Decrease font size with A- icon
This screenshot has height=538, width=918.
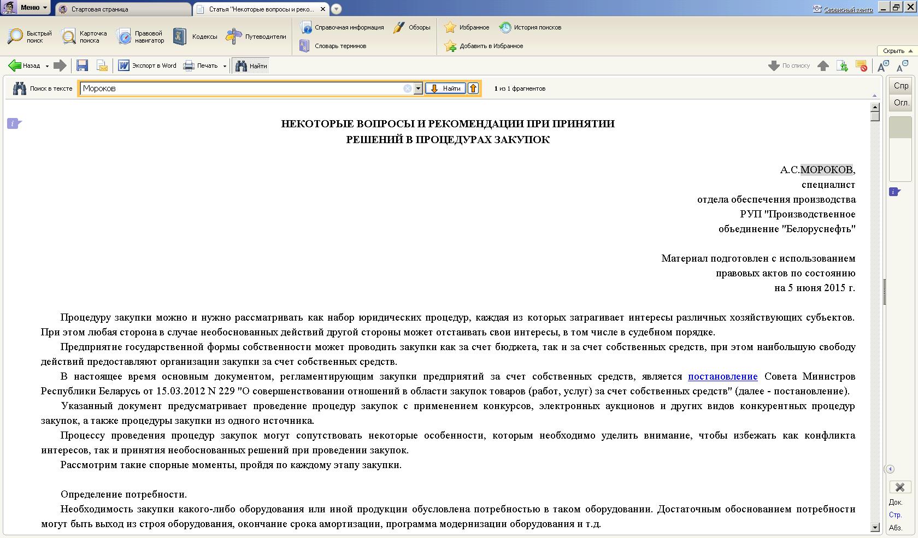pos(902,67)
